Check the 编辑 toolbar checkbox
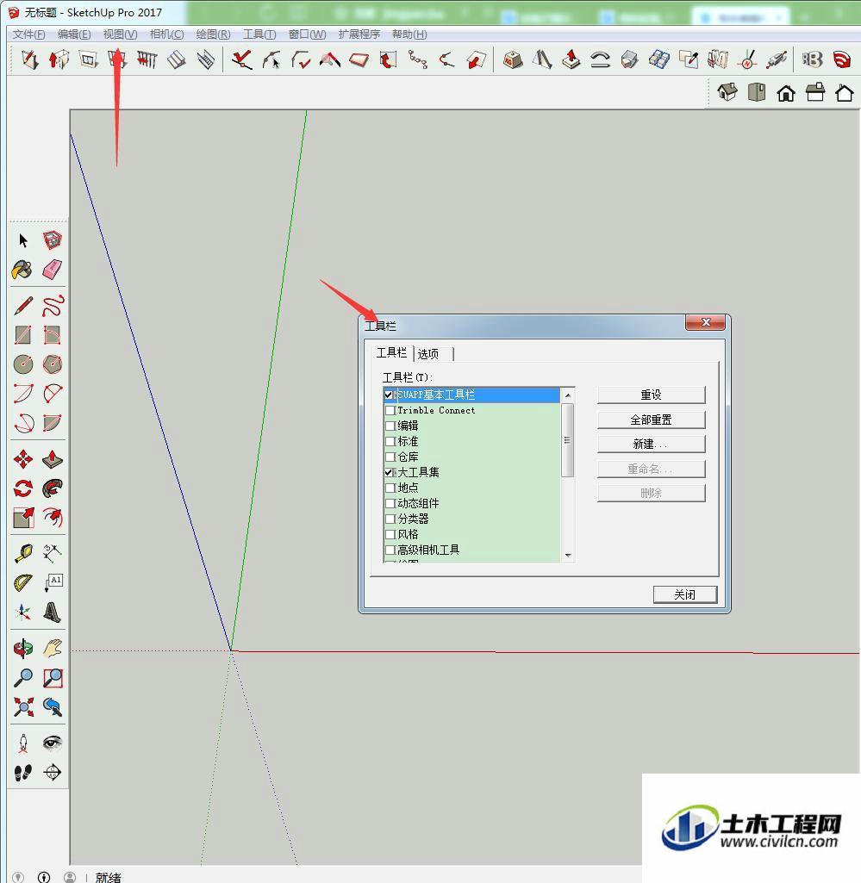 click(390, 426)
